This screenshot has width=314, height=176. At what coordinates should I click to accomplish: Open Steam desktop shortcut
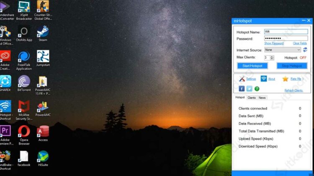(x=43, y=33)
